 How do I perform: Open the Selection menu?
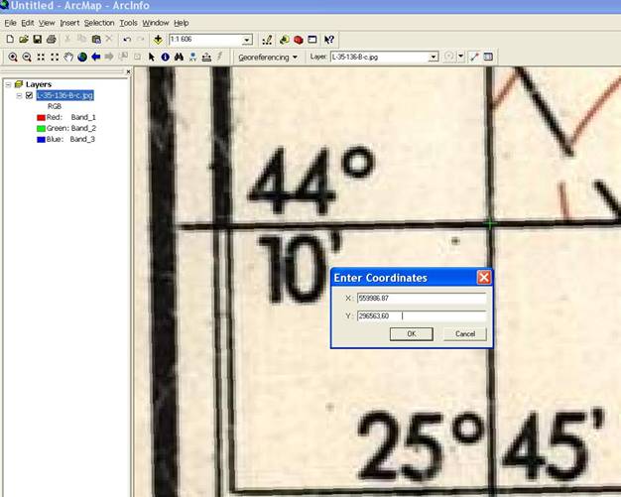(x=99, y=22)
